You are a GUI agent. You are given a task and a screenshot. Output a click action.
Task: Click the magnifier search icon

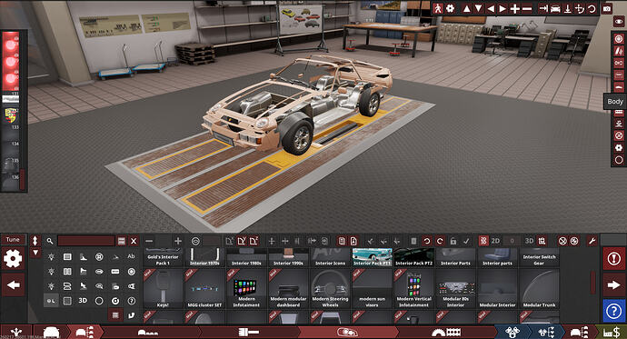pos(50,241)
